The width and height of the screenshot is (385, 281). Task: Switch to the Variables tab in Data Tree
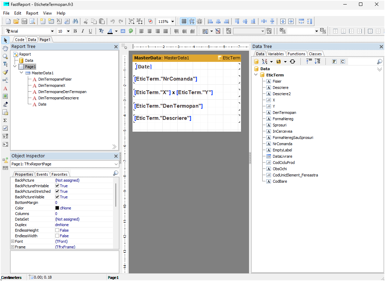pyautogui.click(x=275, y=54)
